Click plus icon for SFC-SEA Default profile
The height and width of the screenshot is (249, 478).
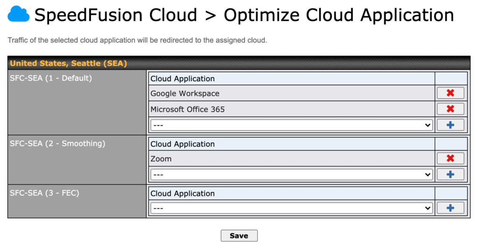click(450, 125)
